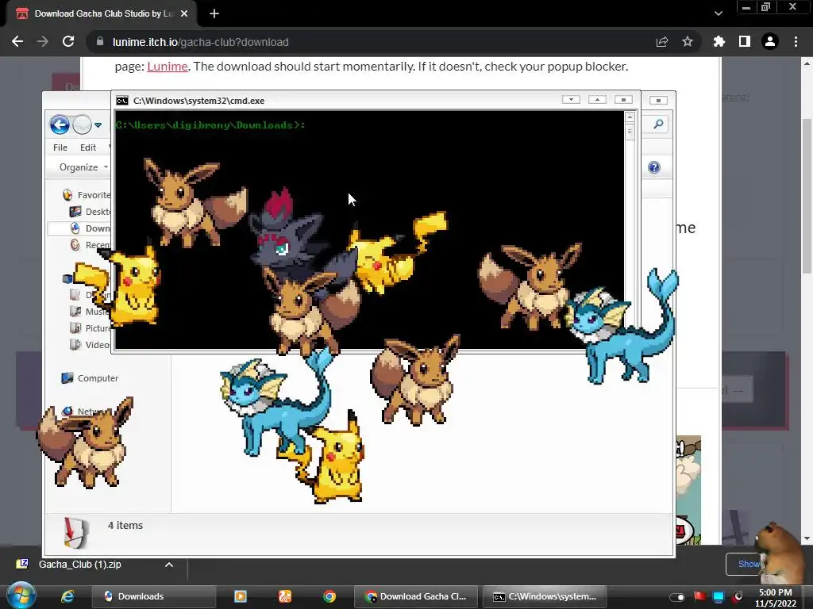Open the Videos library in Explorer
This screenshot has height=609, width=813.
[x=91, y=344]
